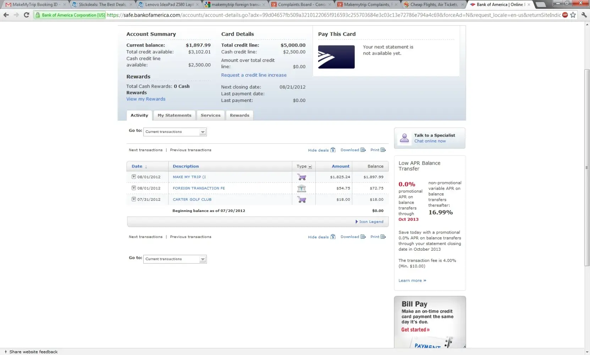Sort by the Description column header
The width and height of the screenshot is (590, 355).
tap(186, 166)
